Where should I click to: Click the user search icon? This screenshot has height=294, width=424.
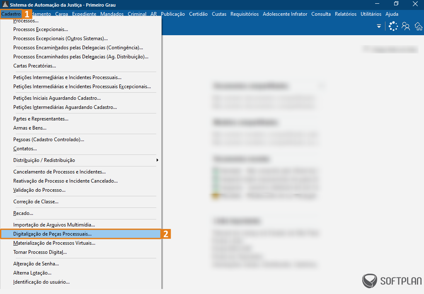pyautogui.click(x=406, y=26)
